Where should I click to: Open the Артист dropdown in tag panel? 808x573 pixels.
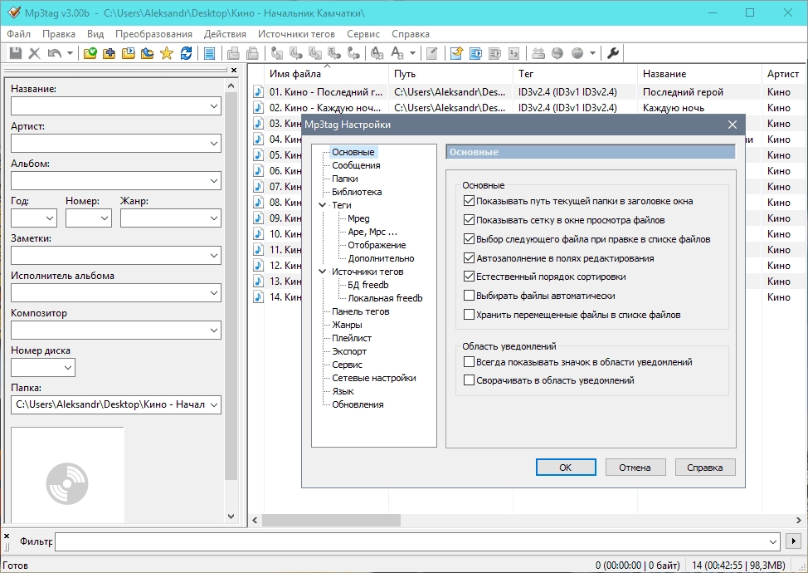click(214, 144)
